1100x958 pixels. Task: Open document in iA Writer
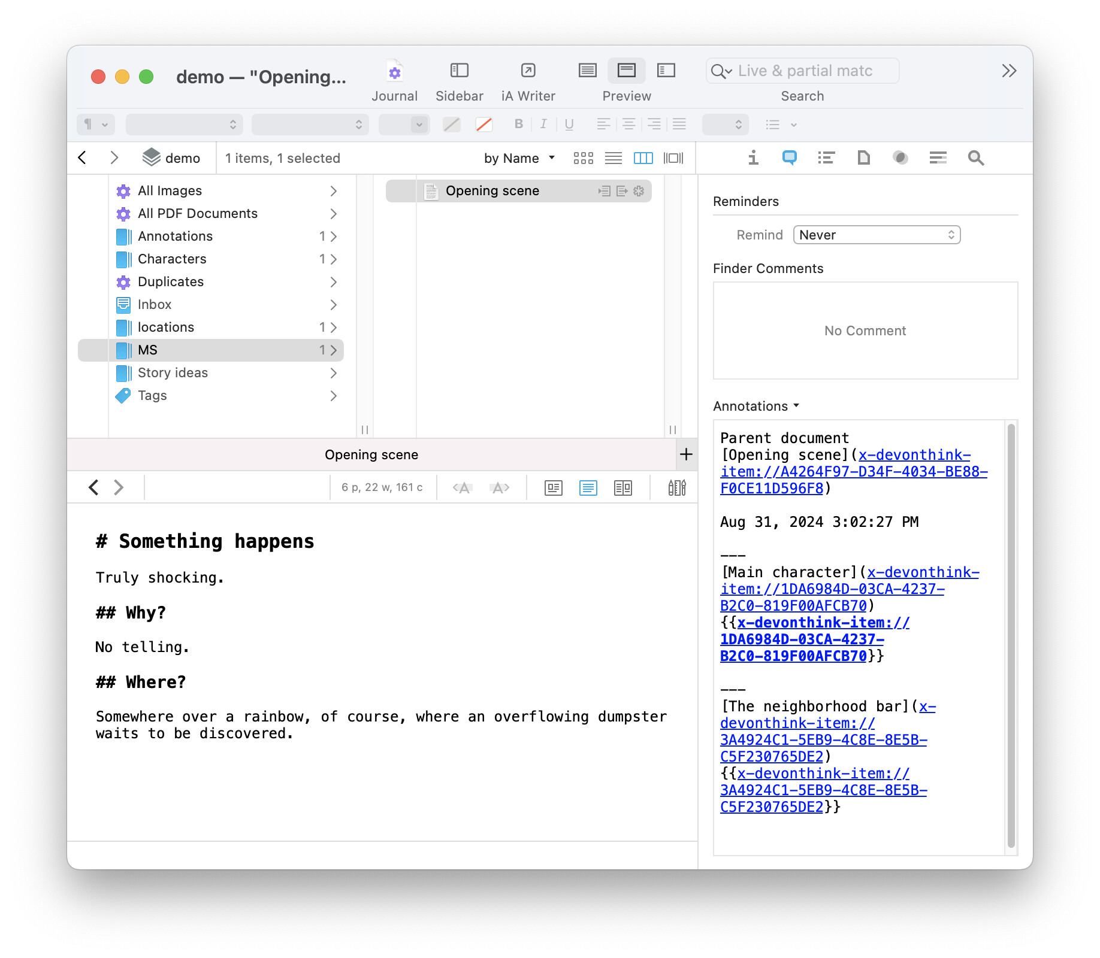click(528, 72)
